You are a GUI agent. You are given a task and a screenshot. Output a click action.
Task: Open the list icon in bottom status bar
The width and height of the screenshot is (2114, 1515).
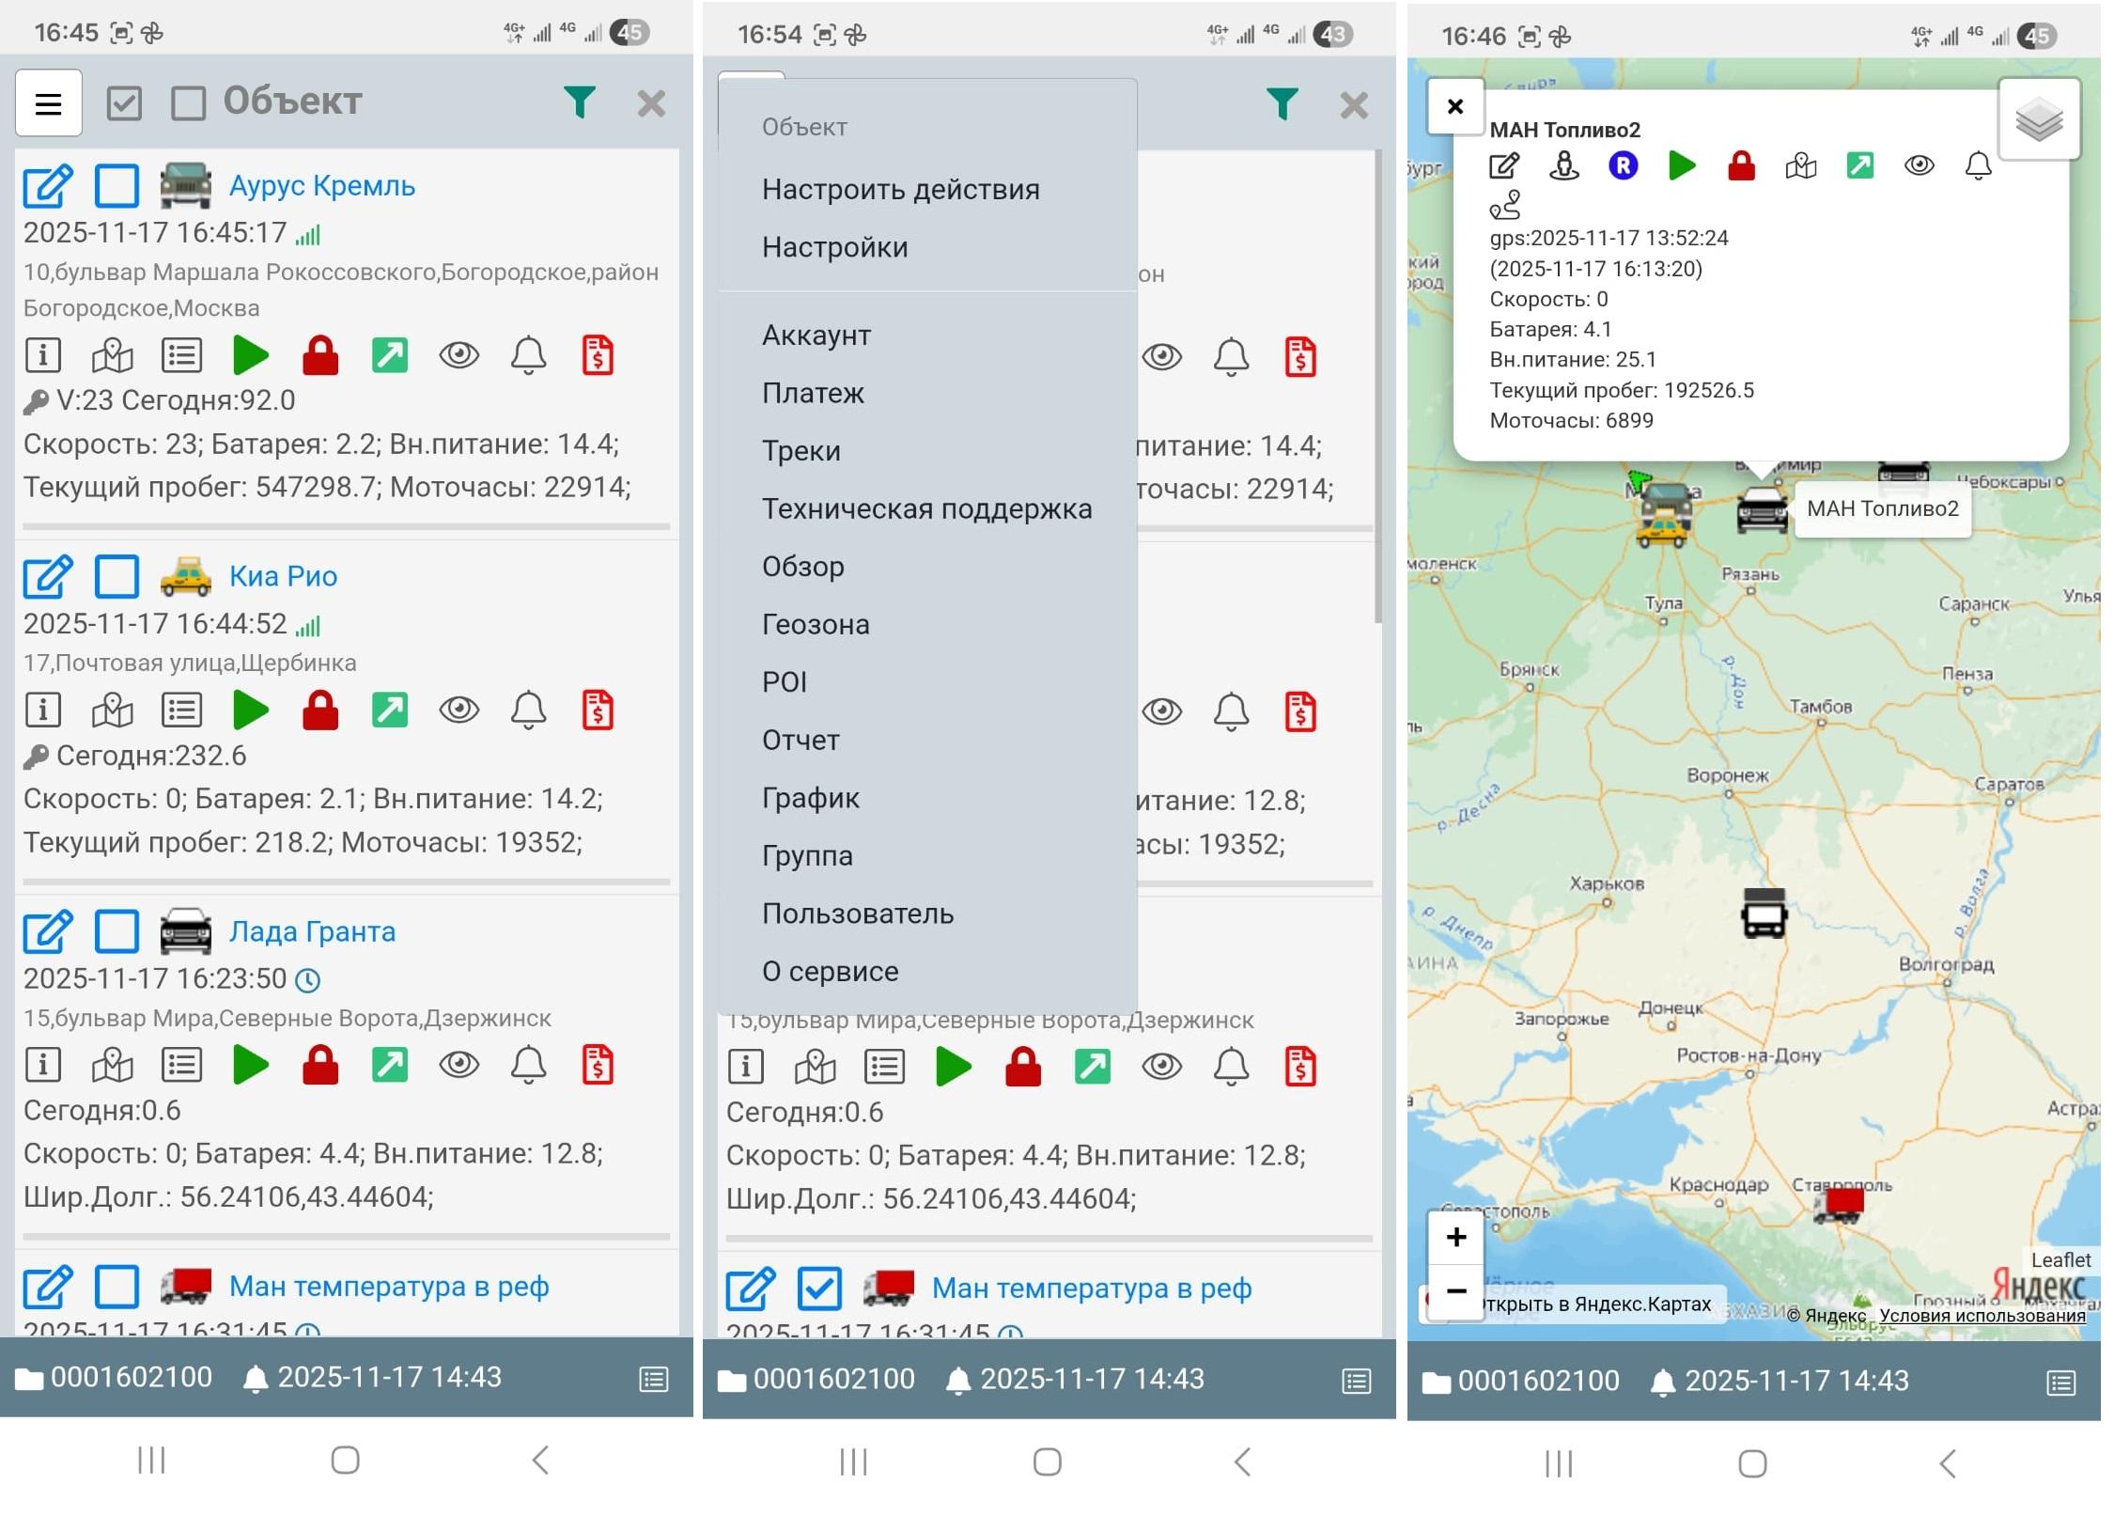(x=653, y=1380)
